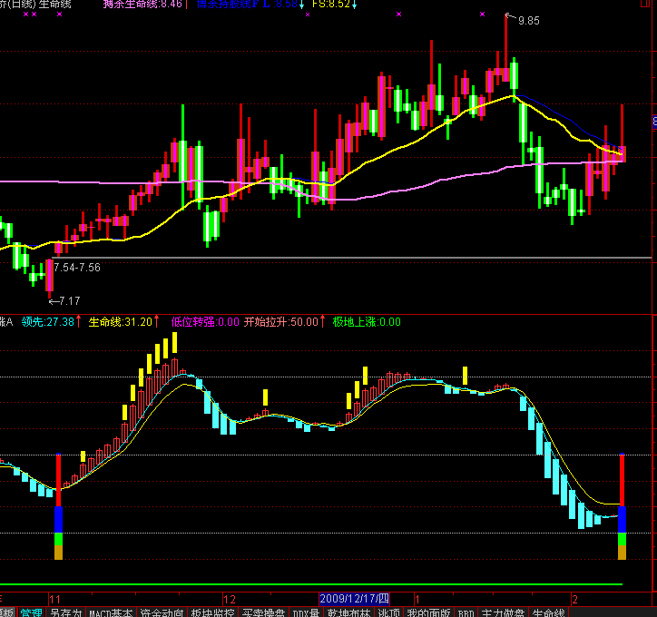Screen dimensions: 657x617
Task: Click the red-blue-green signal bar near month 11
Action: coord(59,506)
